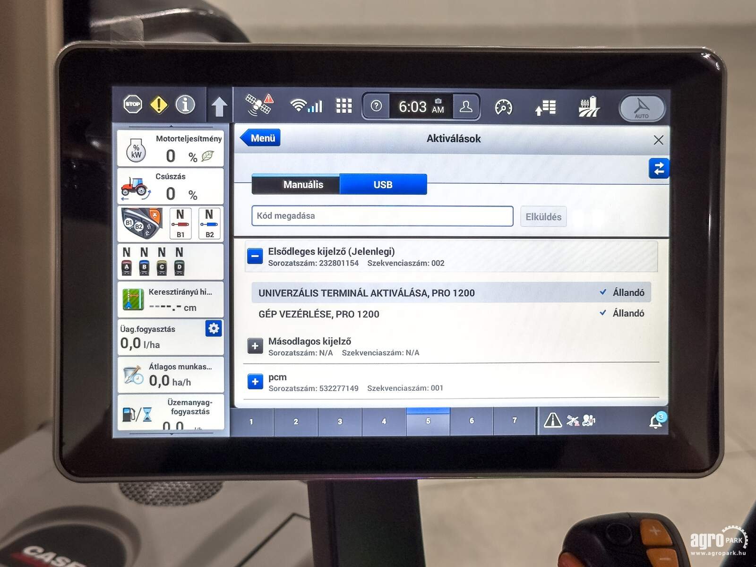Open the Csúszás slip tile
756x567 pixels.
coord(171,186)
